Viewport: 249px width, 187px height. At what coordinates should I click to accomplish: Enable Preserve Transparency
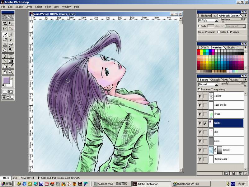(199, 89)
